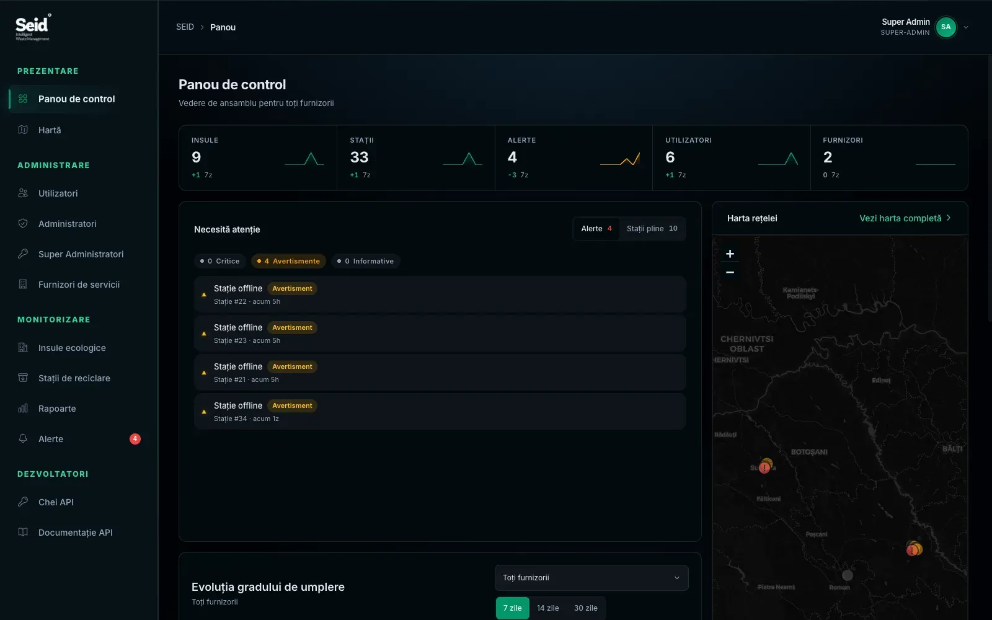This screenshot has width=992, height=620.
Task: Click the Furnizori de servicii building icon
Action: coord(23,284)
